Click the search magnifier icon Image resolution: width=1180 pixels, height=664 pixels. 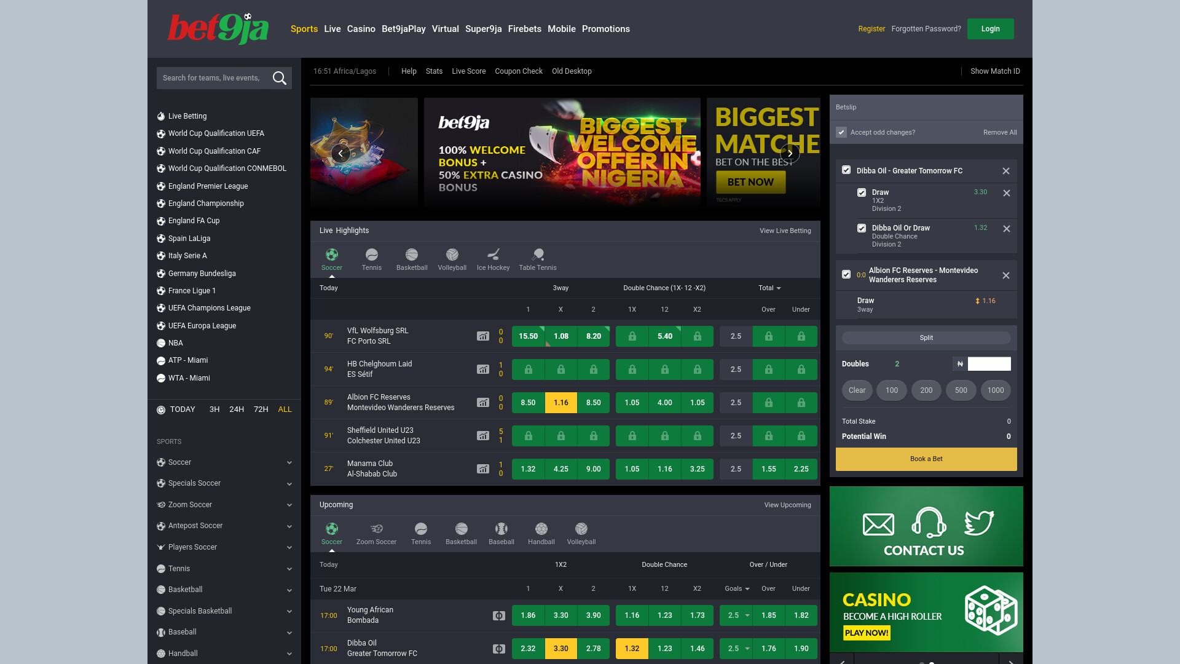(280, 78)
